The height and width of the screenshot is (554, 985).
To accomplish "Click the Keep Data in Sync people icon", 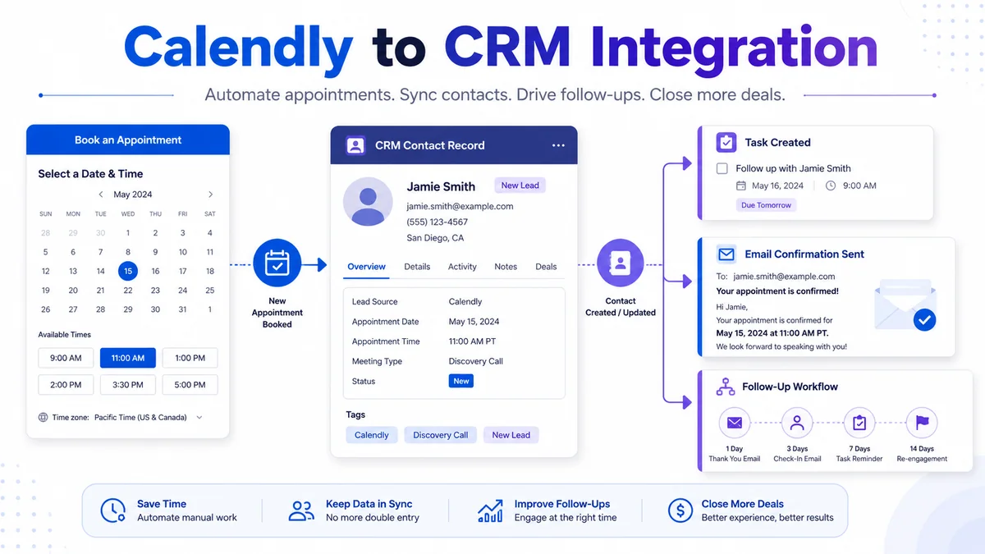I will (x=302, y=511).
